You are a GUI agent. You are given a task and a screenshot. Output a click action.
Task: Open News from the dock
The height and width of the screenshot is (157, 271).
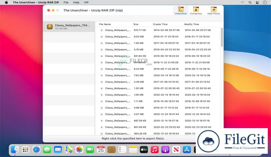176,150
